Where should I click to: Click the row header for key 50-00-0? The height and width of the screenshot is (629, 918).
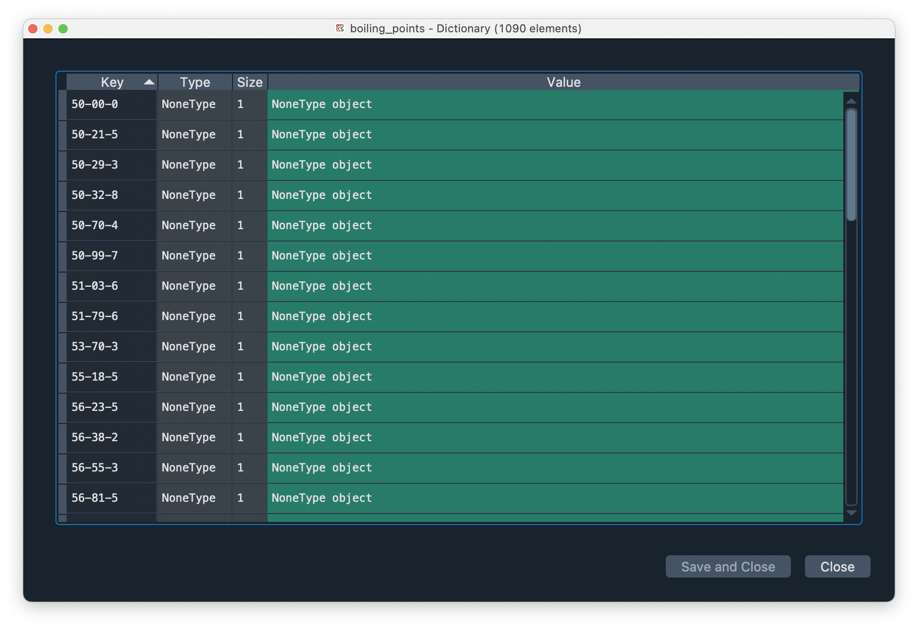pos(63,104)
